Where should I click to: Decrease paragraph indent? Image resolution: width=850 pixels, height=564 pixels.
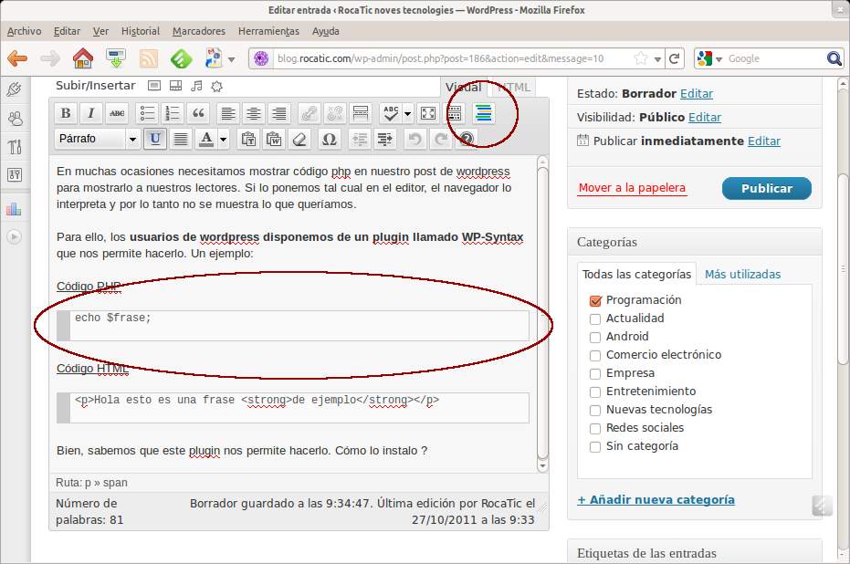(x=360, y=140)
